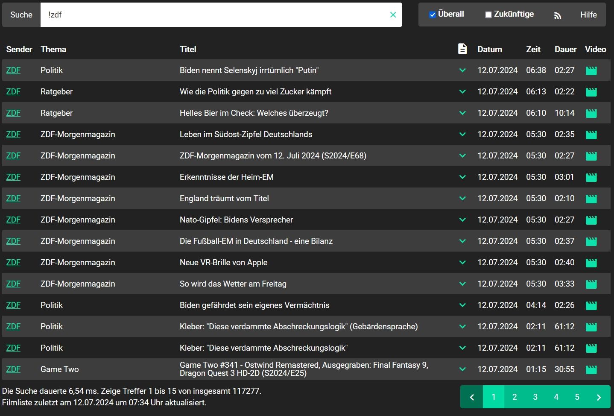The image size is (614, 416).
Task: Go to previous page arrow
Action: tap(472, 397)
